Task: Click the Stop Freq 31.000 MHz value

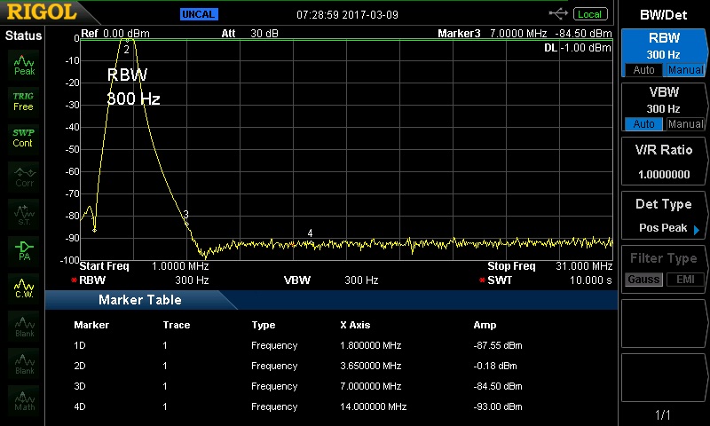Action: (584, 266)
